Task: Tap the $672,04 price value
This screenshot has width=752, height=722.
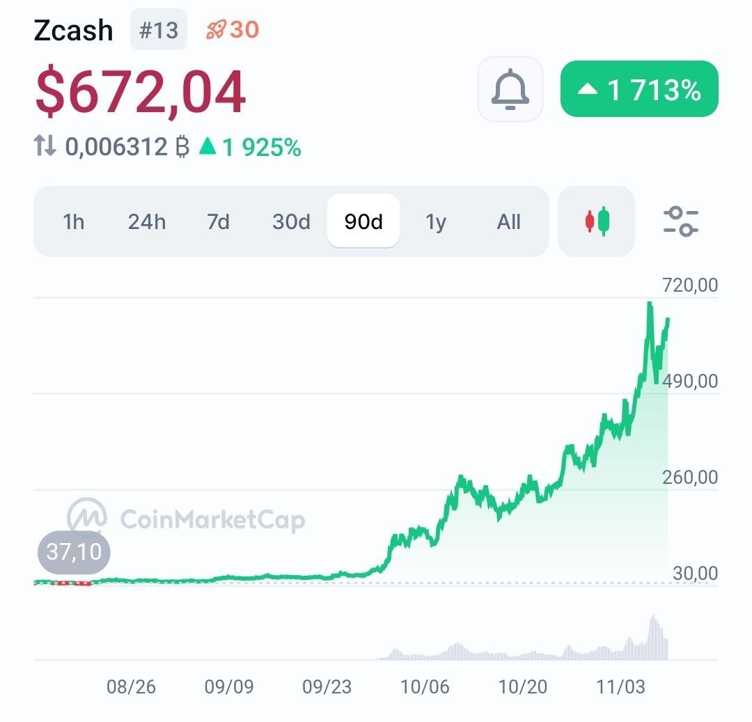Action: (x=140, y=92)
